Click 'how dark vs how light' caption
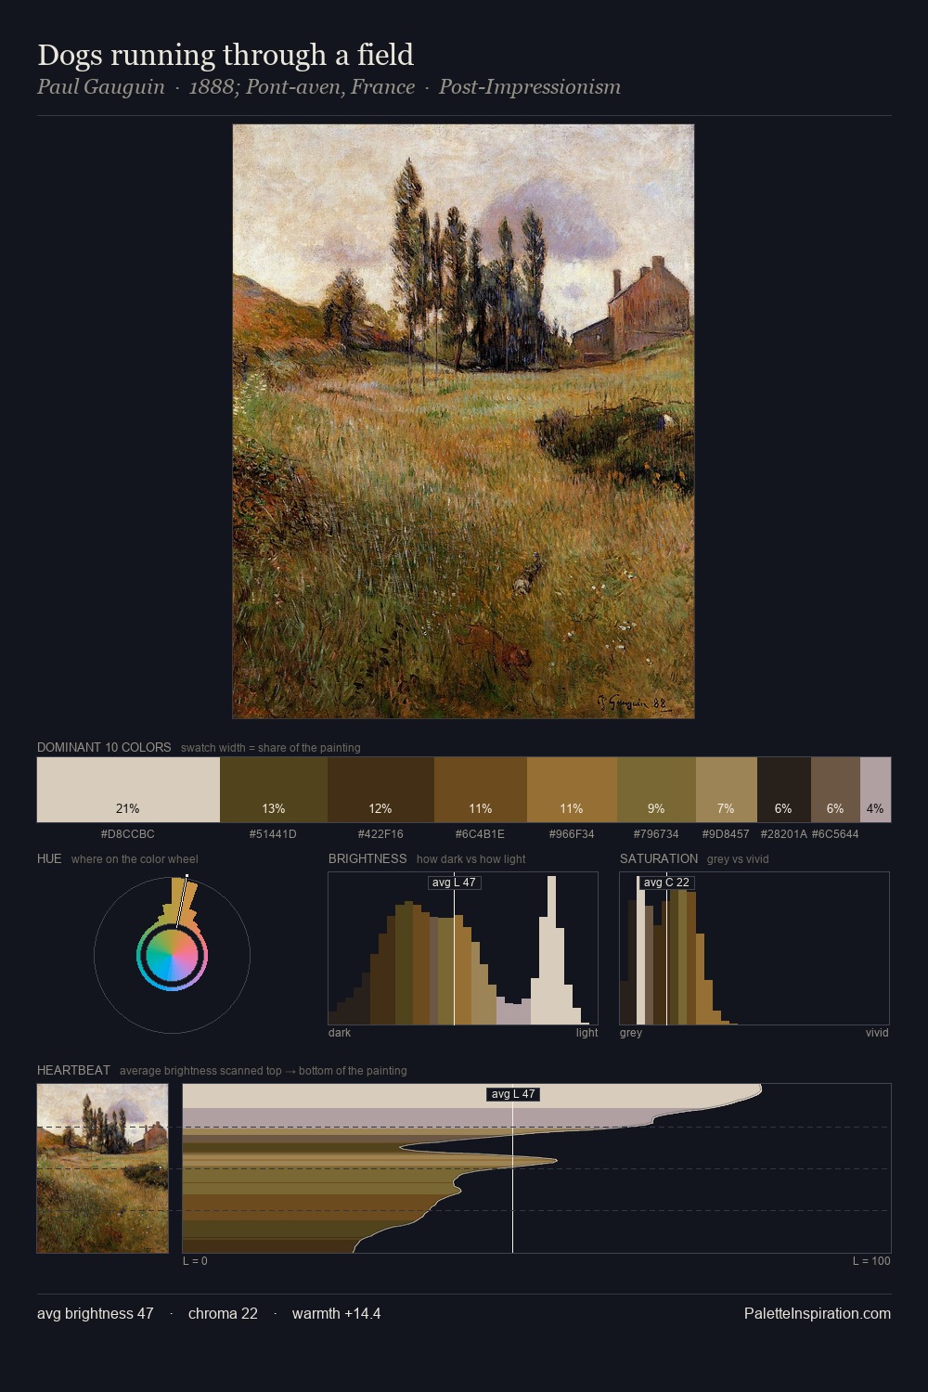 471,859
